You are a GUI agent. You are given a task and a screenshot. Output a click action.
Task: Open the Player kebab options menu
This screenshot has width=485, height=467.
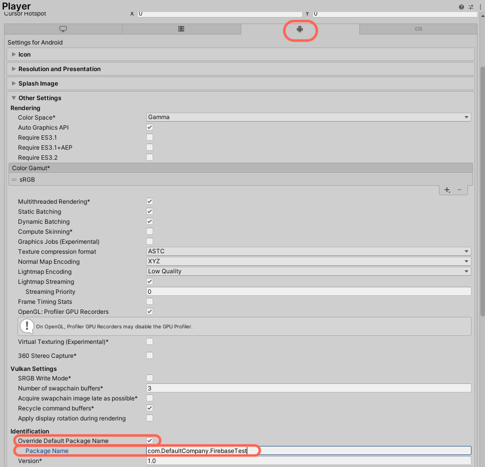480,7
